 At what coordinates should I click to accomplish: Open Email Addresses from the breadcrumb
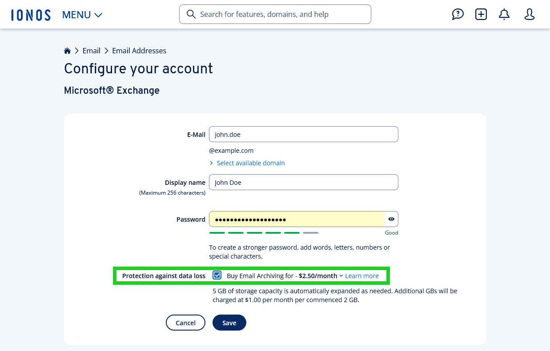139,51
